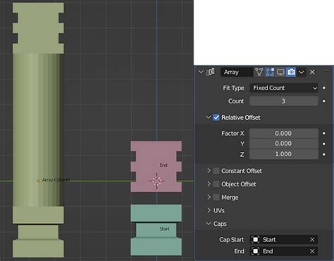Click the Array modifier drag handle

click(x=327, y=72)
